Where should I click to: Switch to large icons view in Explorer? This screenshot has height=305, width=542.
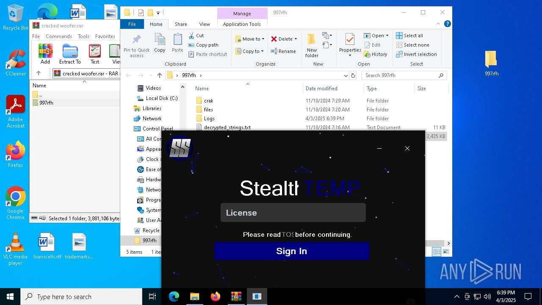[x=445, y=252]
